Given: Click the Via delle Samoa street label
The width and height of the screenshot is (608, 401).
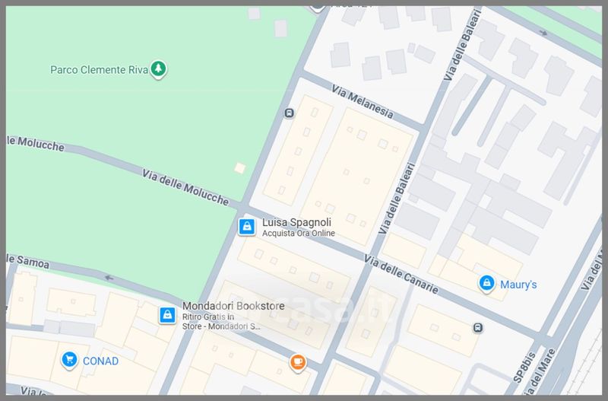Looking at the screenshot, I should click(x=27, y=259).
